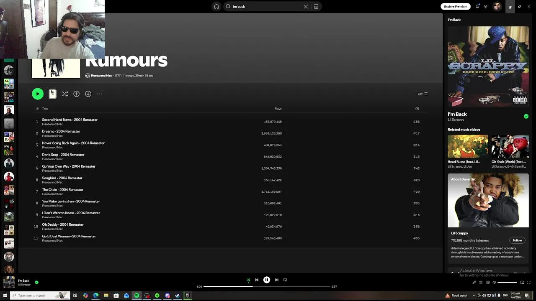Toggle saved checkmark next to bottom-left song title
The height and width of the screenshot is (301, 536).
pyautogui.click(x=36, y=282)
